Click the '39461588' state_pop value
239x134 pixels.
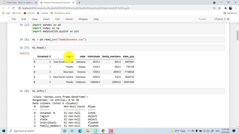[x=129, y=82]
